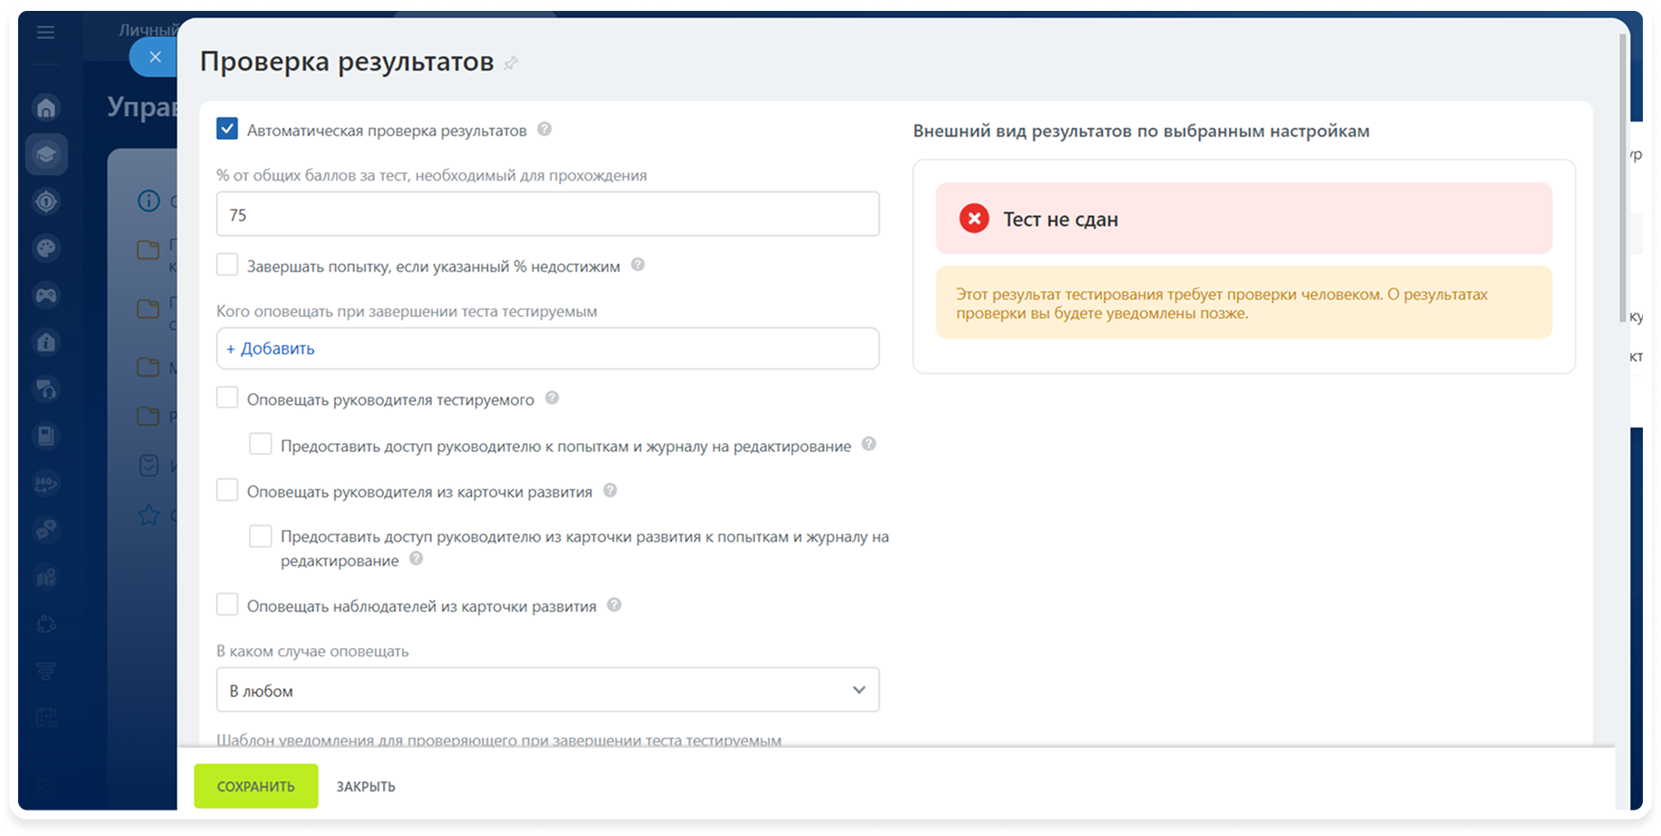
Task: Check Оповещать руководителя из карточки развития
Action: tap(227, 490)
